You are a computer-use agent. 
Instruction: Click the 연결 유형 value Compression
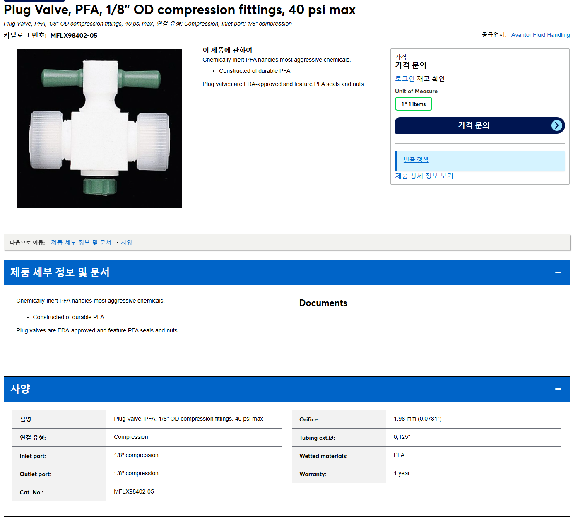pyautogui.click(x=131, y=437)
